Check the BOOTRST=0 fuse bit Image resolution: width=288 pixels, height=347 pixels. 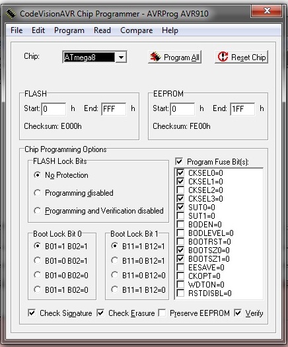pos(180,241)
